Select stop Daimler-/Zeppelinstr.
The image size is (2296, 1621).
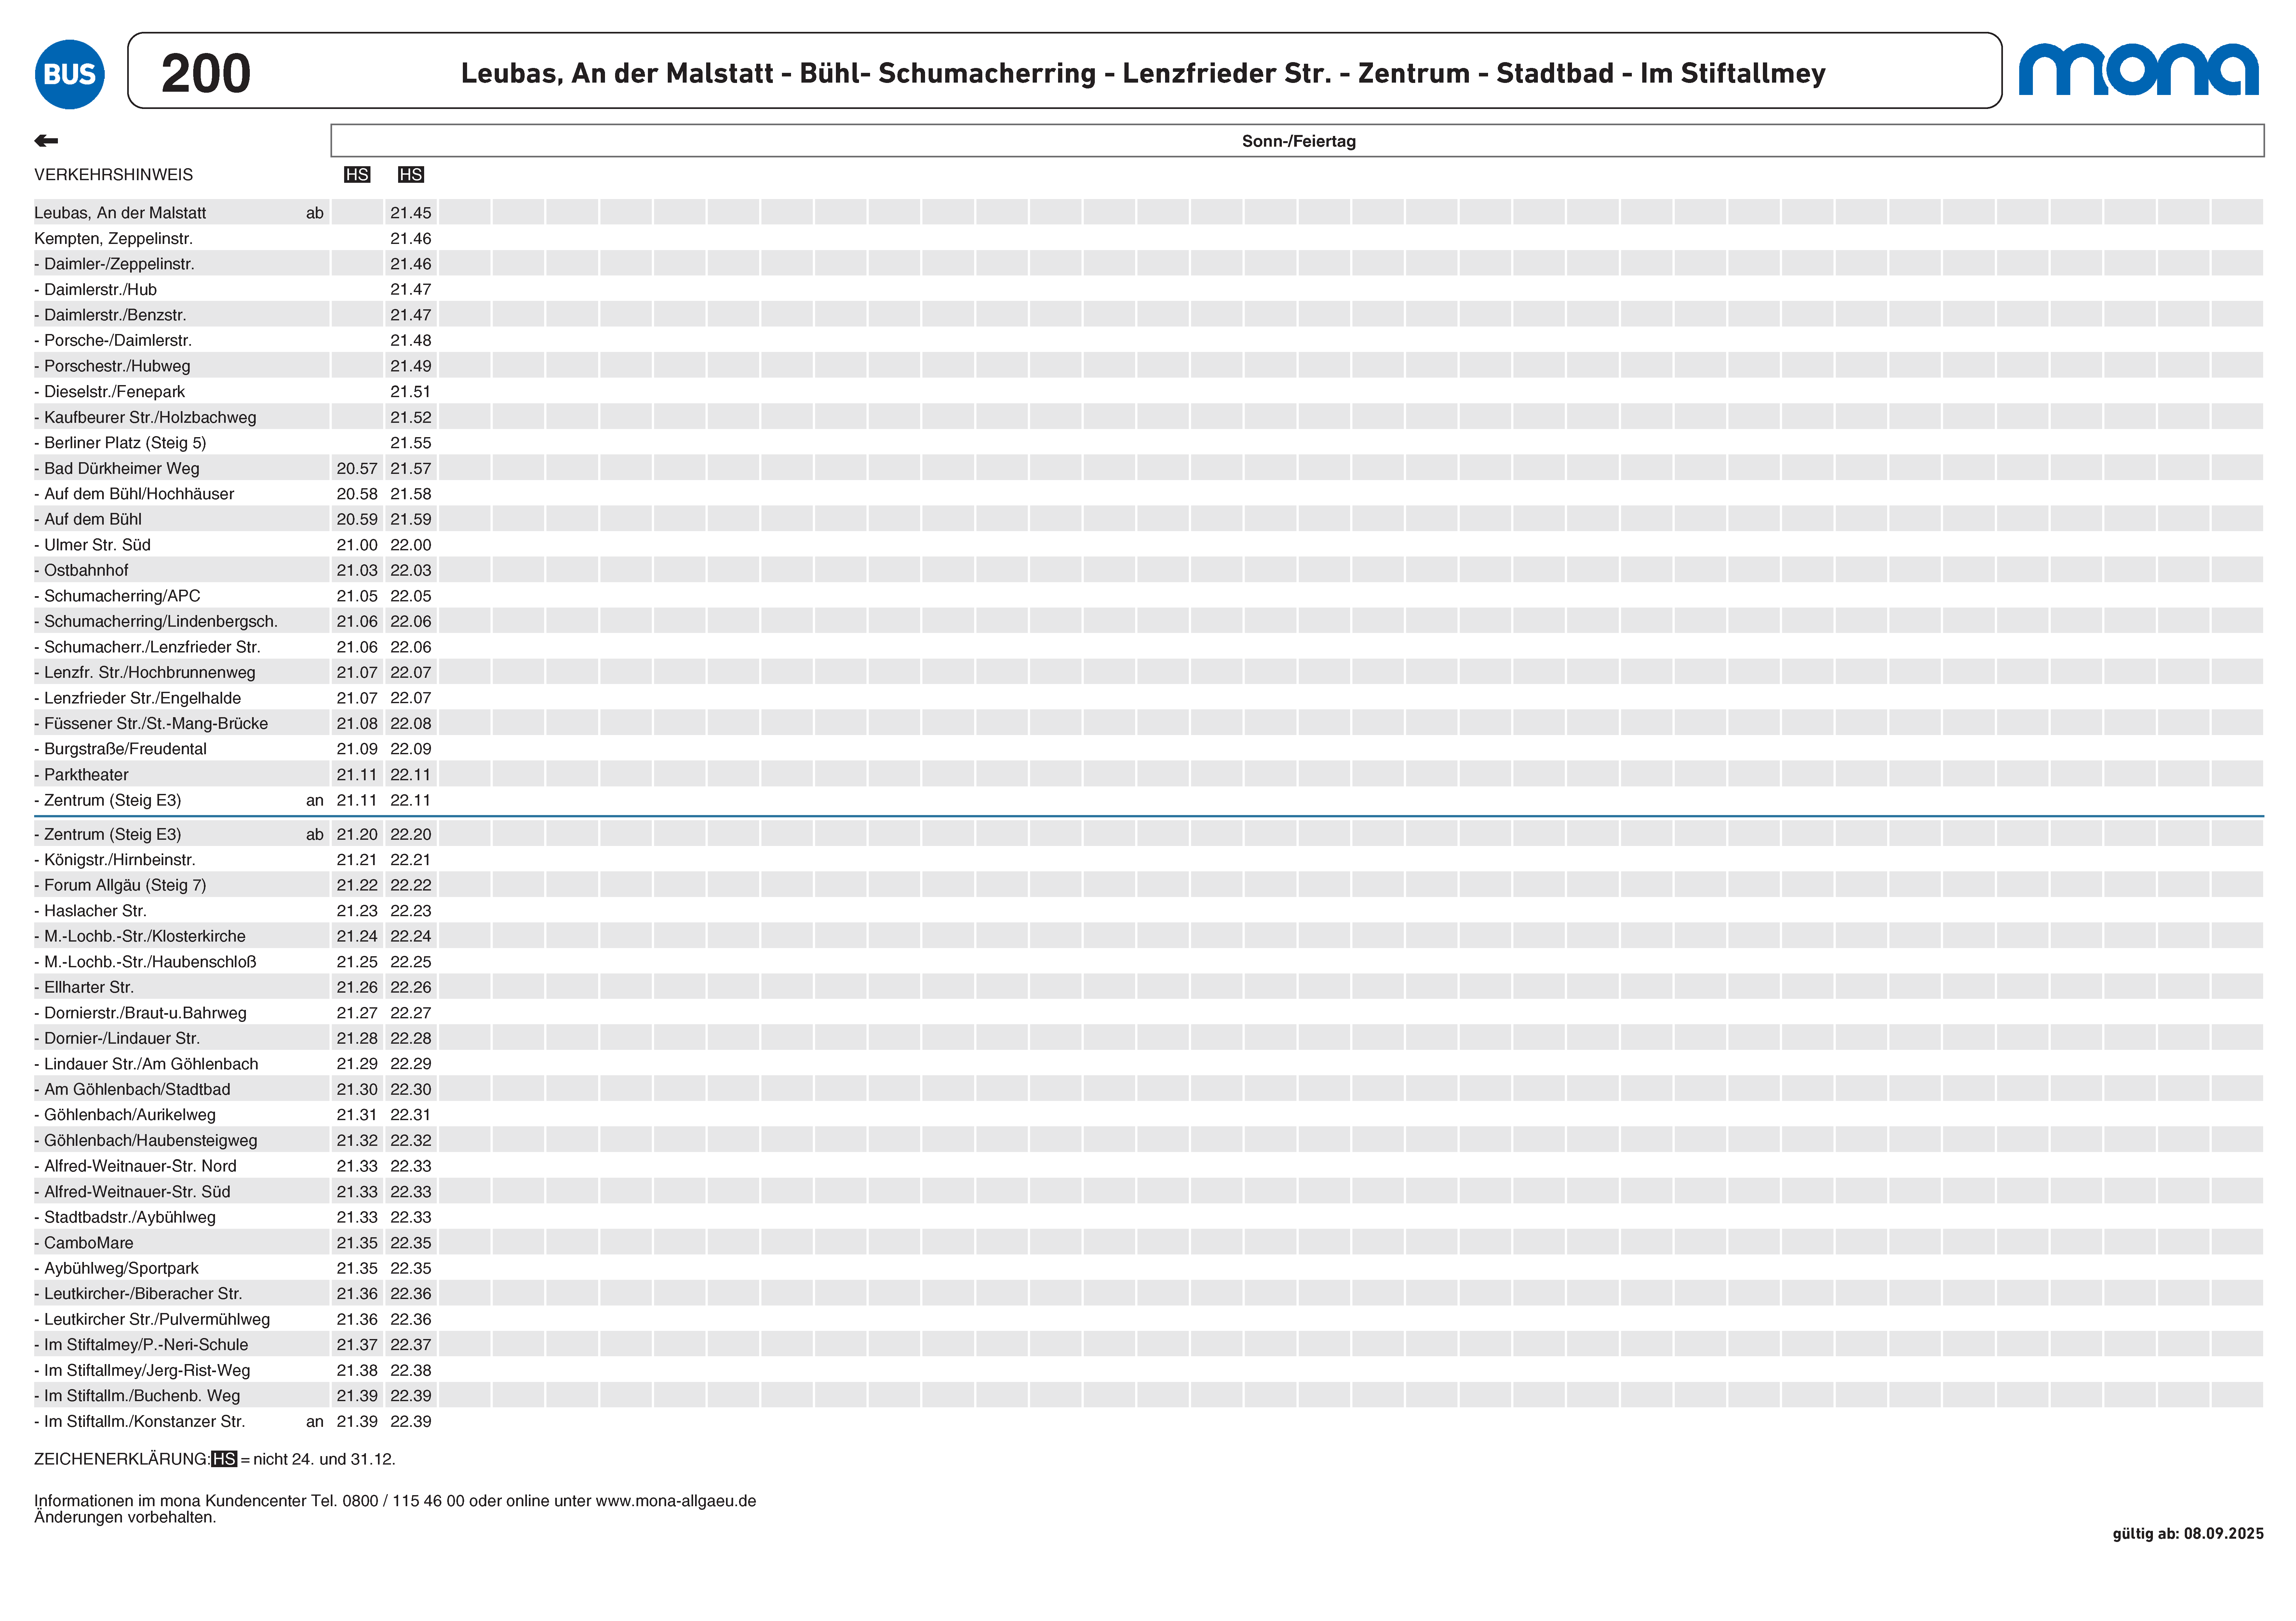(x=114, y=264)
